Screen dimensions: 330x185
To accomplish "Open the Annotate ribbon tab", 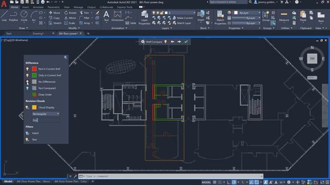I will coord(38,7).
